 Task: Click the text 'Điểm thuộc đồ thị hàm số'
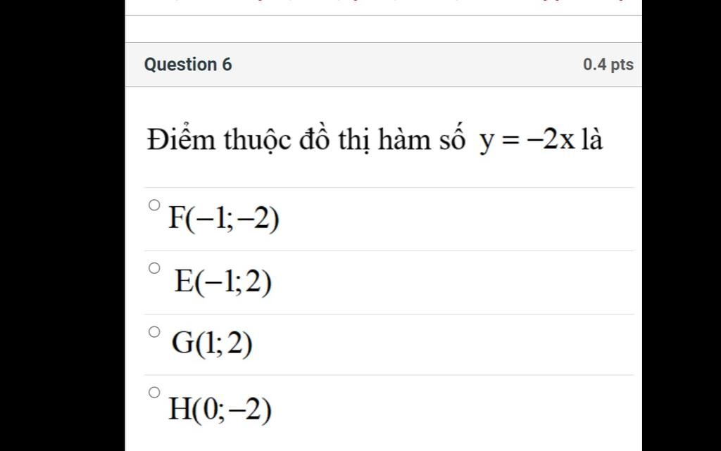pos(306,140)
